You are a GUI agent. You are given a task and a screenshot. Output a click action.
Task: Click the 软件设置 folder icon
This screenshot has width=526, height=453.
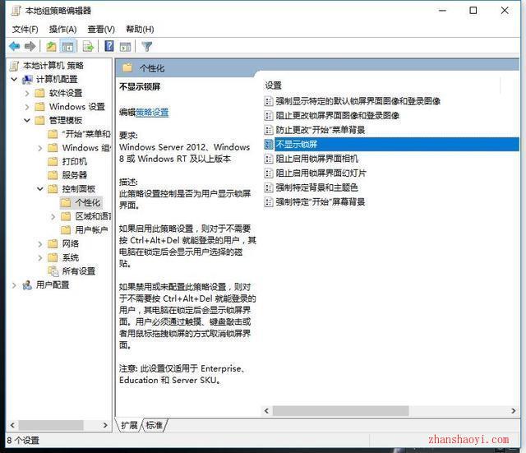pos(39,93)
